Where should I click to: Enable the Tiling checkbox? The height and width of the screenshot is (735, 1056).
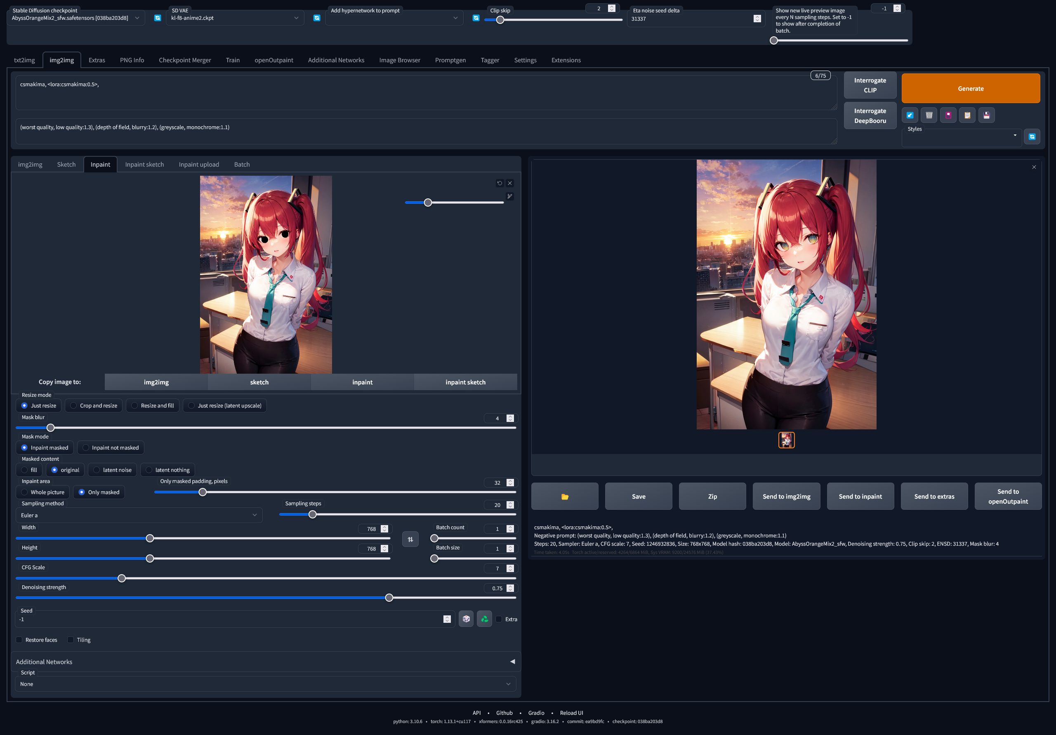tap(71, 640)
